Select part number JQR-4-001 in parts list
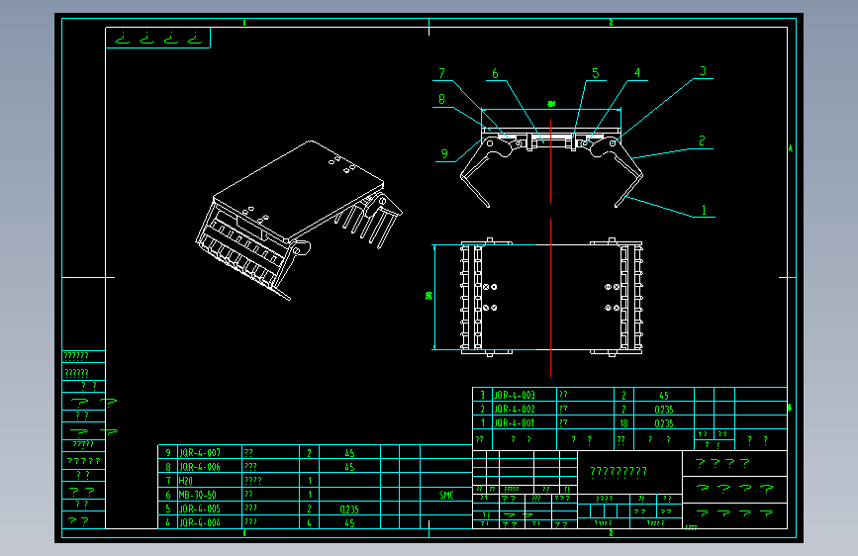This screenshot has width=858, height=556. point(514,423)
